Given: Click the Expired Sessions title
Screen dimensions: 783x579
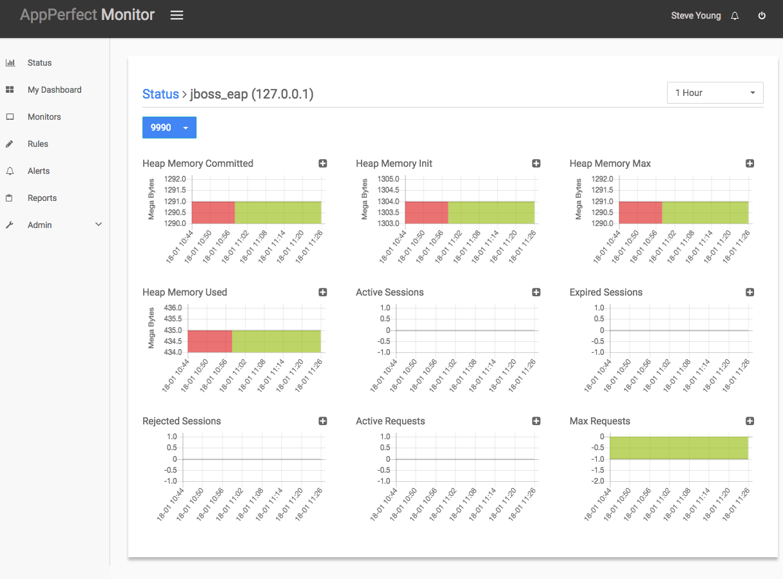Looking at the screenshot, I should click(606, 292).
